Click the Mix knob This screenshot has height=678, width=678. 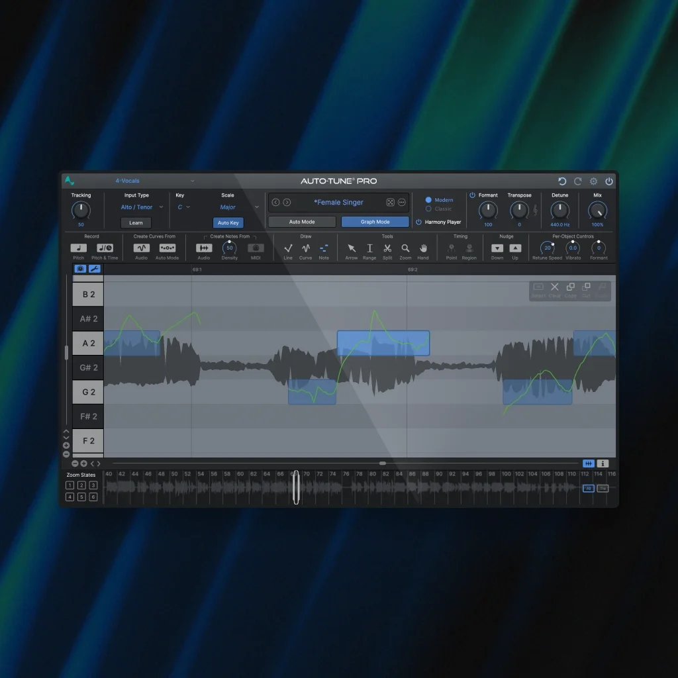coord(598,210)
